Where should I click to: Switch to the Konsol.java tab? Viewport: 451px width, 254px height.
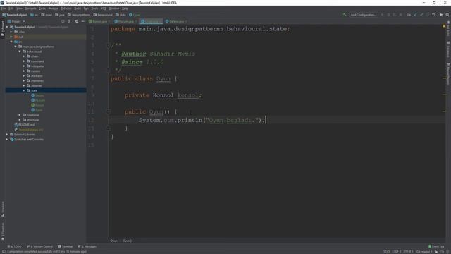(x=99, y=21)
